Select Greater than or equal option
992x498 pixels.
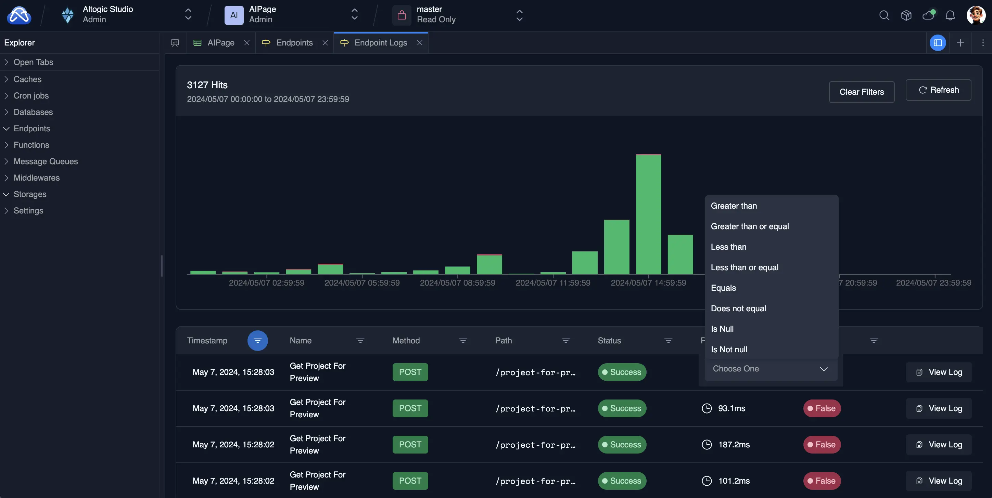[749, 226]
